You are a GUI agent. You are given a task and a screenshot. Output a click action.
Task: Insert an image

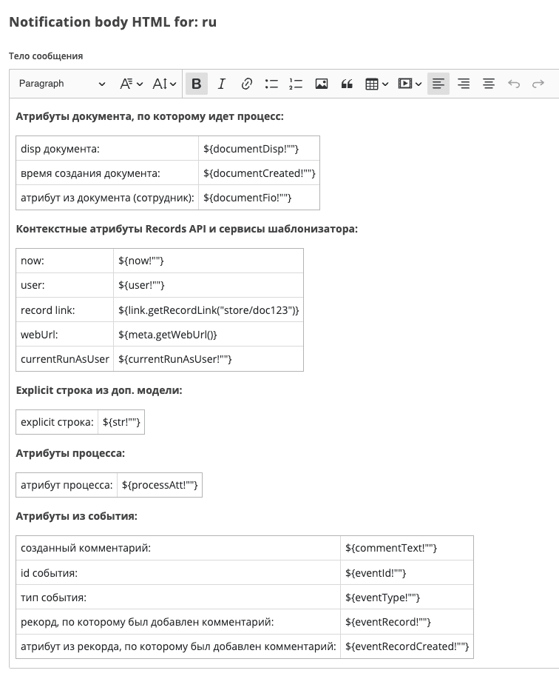pyautogui.click(x=322, y=84)
